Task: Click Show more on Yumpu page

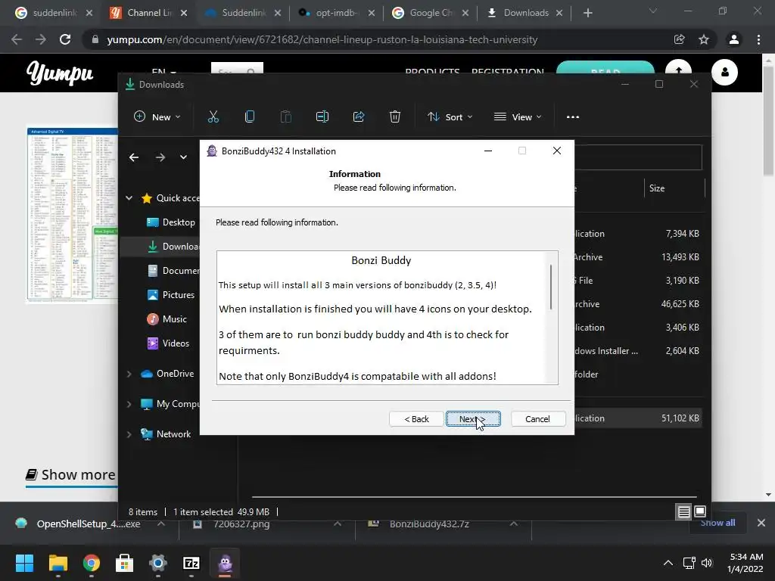Action: click(x=70, y=475)
